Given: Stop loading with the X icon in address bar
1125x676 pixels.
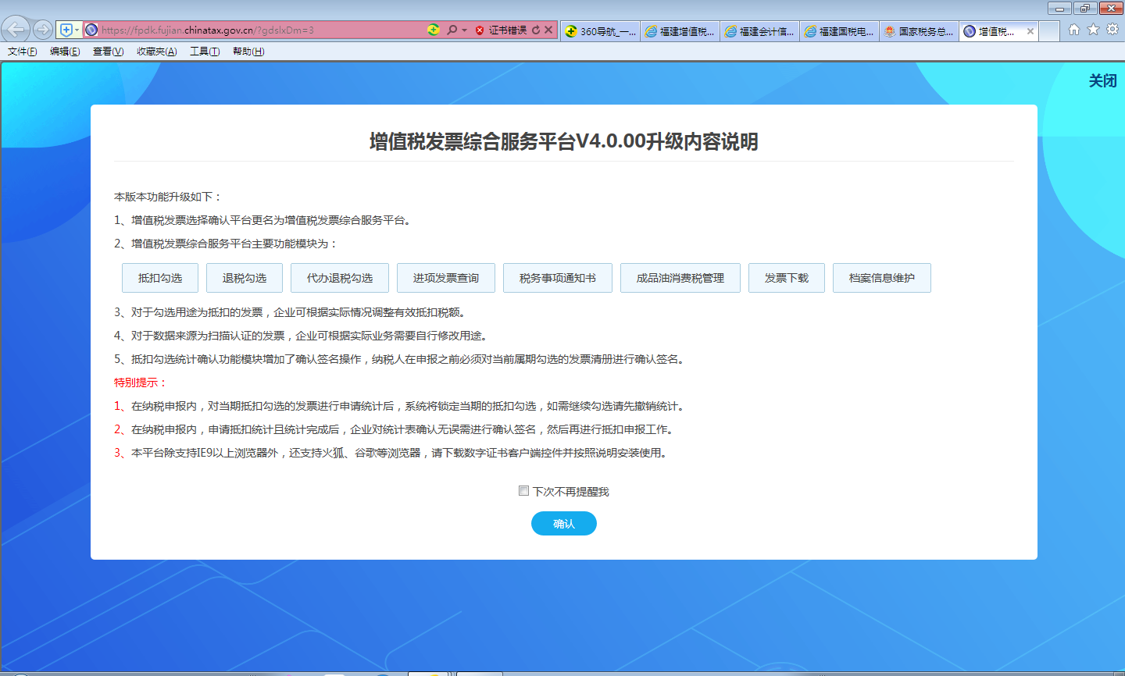Looking at the screenshot, I should (x=548, y=30).
